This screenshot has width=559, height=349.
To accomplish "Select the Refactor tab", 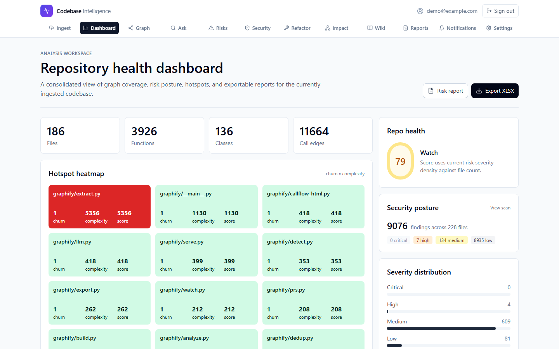I will pos(297,28).
